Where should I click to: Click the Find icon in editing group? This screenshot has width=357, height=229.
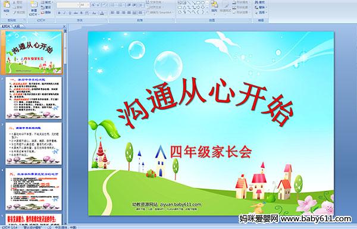[x=260, y=2]
